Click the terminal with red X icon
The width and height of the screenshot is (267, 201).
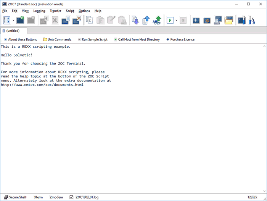[77, 20]
